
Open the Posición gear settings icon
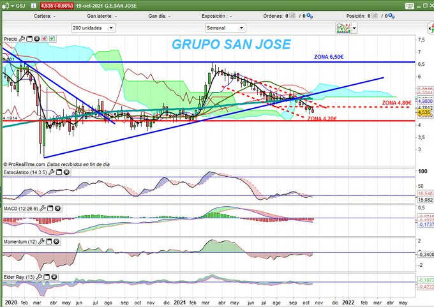391,16
